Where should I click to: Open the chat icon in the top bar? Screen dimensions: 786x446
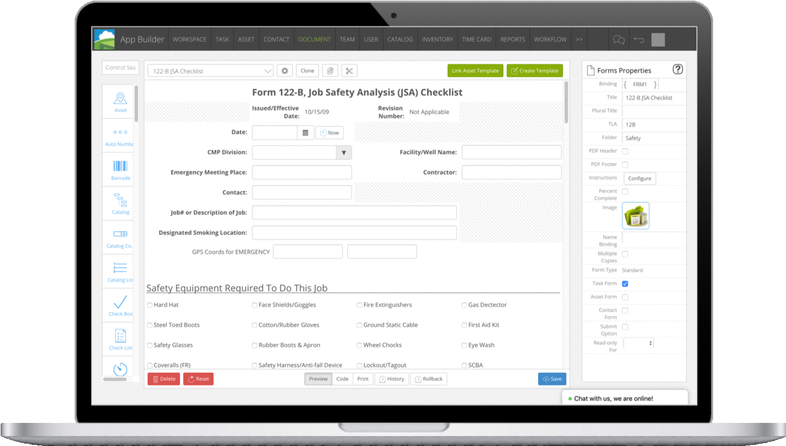(618, 39)
